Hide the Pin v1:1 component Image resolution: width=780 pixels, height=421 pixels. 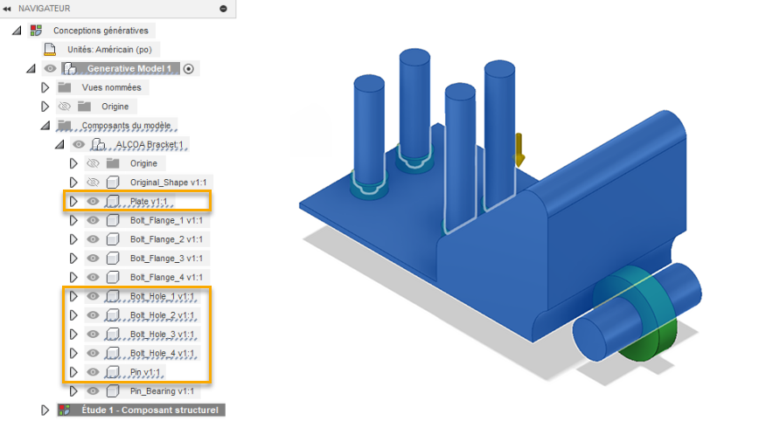click(x=93, y=372)
